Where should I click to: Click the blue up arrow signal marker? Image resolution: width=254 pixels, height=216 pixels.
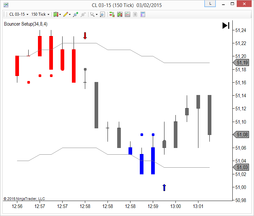coord(164,187)
